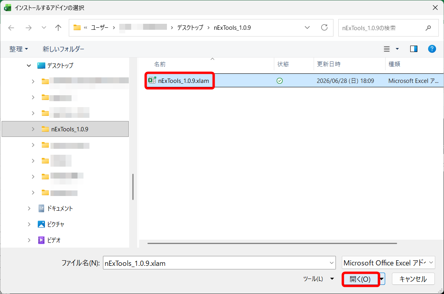
Task: Click the navigation pane vertical scrollbar
Action: 133,187
